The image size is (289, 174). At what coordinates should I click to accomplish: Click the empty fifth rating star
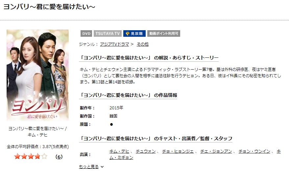44,157
